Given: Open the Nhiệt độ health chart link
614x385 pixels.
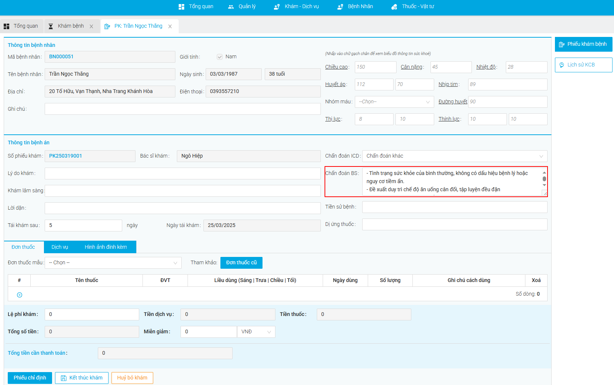Looking at the screenshot, I should click(486, 67).
